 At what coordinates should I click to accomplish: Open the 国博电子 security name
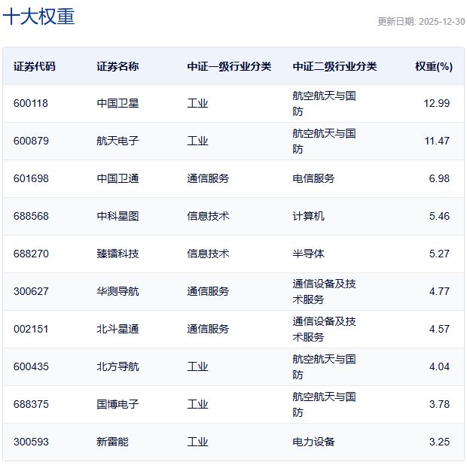[118, 404]
